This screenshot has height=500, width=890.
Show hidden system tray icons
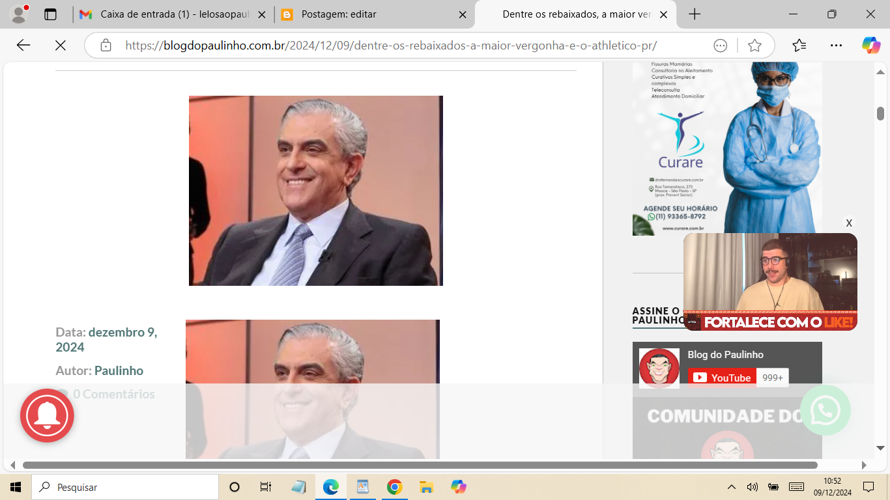point(732,487)
